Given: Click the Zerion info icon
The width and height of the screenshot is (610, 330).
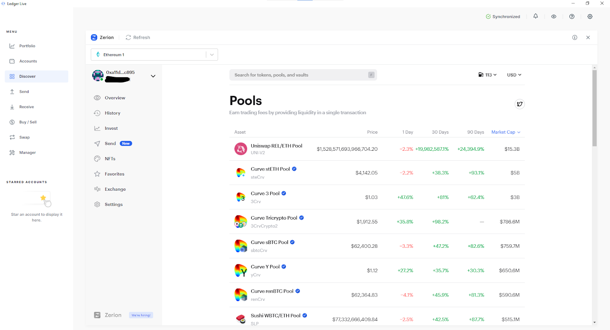Looking at the screenshot, I should (x=575, y=37).
